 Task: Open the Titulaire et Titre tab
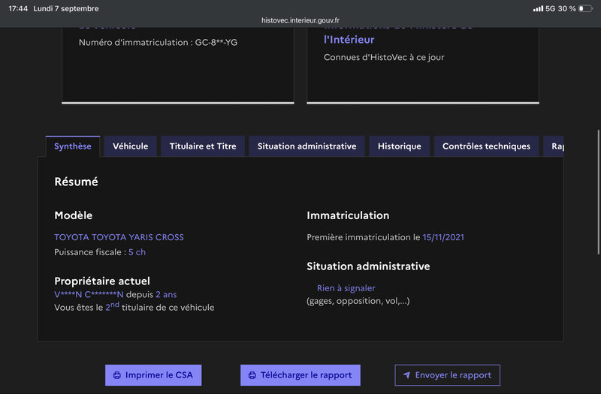tap(203, 146)
